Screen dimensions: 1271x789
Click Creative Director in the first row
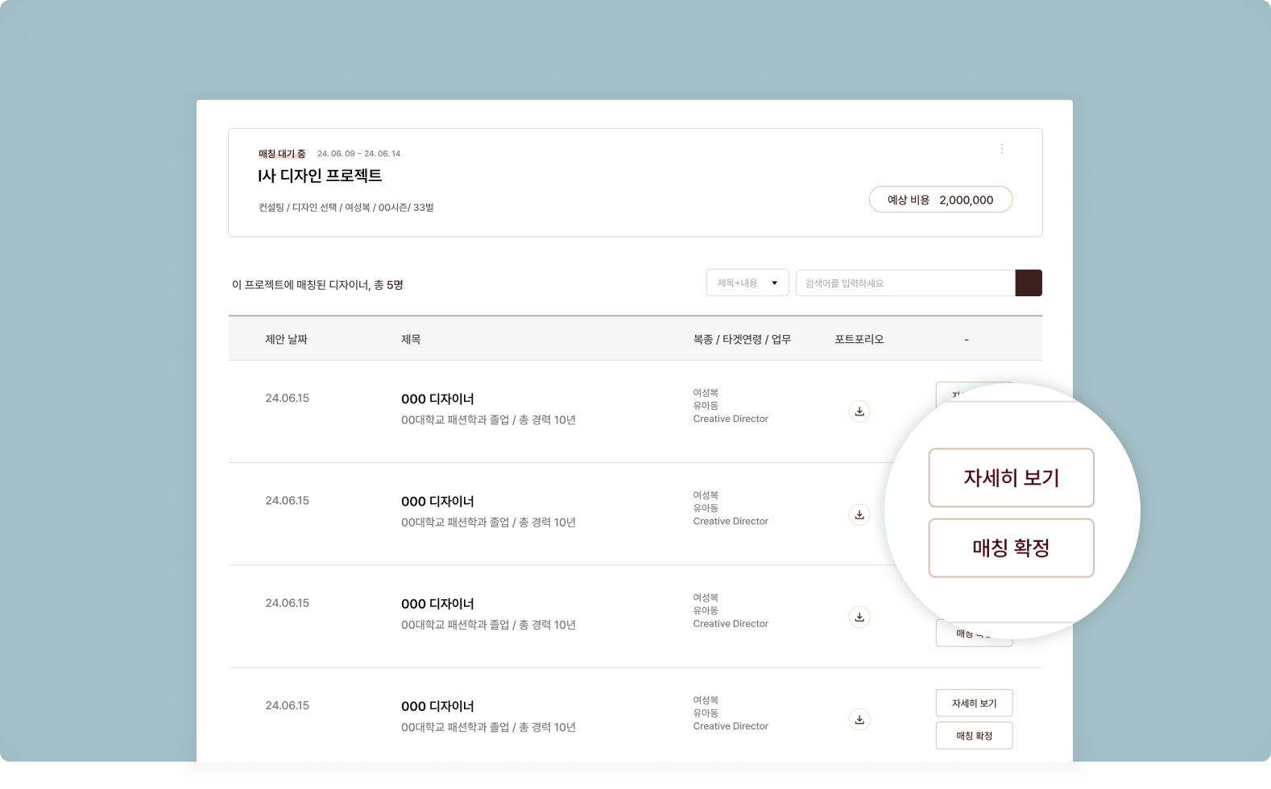click(x=731, y=419)
